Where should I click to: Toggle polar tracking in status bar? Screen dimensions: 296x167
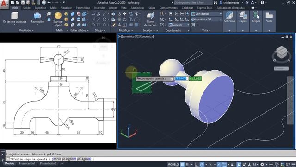point(202,164)
